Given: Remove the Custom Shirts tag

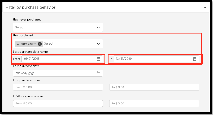Looking at the screenshot, I should click(x=40, y=44).
